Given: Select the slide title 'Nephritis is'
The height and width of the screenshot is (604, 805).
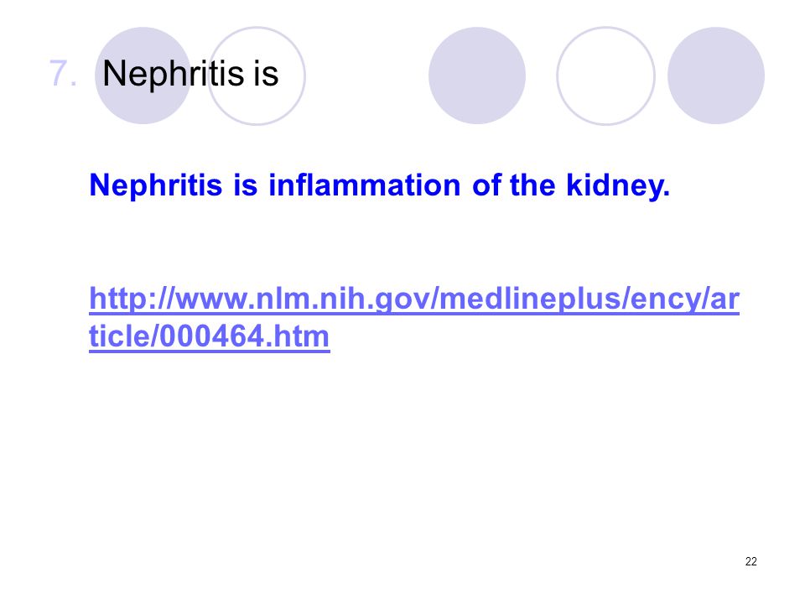Looking at the screenshot, I should pos(190,74).
